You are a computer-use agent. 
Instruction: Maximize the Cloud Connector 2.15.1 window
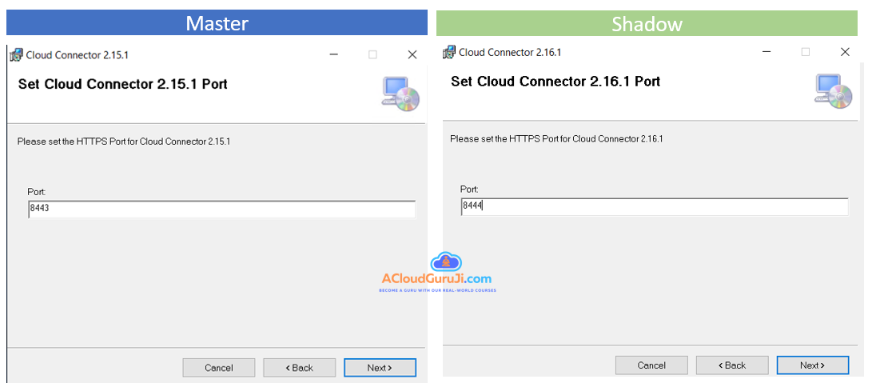[x=372, y=55]
